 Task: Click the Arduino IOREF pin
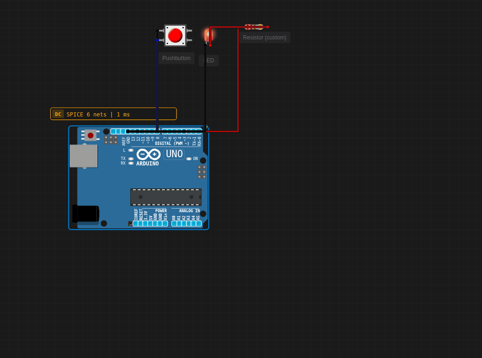click(136, 223)
